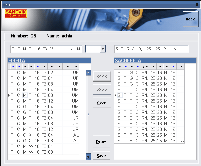Open first column filter in SACHERELA table
This screenshot has height=166, width=201.
pos(119,67)
